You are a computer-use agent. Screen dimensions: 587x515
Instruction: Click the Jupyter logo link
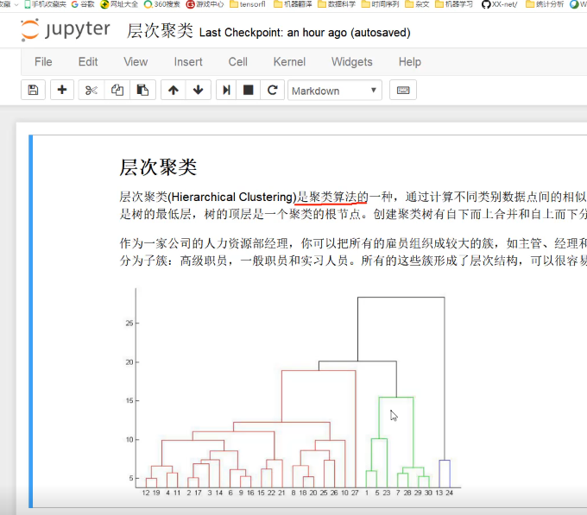click(x=66, y=31)
